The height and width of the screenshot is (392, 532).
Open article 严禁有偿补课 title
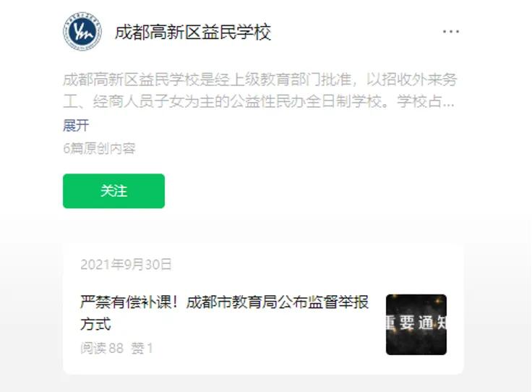pyautogui.click(x=224, y=313)
